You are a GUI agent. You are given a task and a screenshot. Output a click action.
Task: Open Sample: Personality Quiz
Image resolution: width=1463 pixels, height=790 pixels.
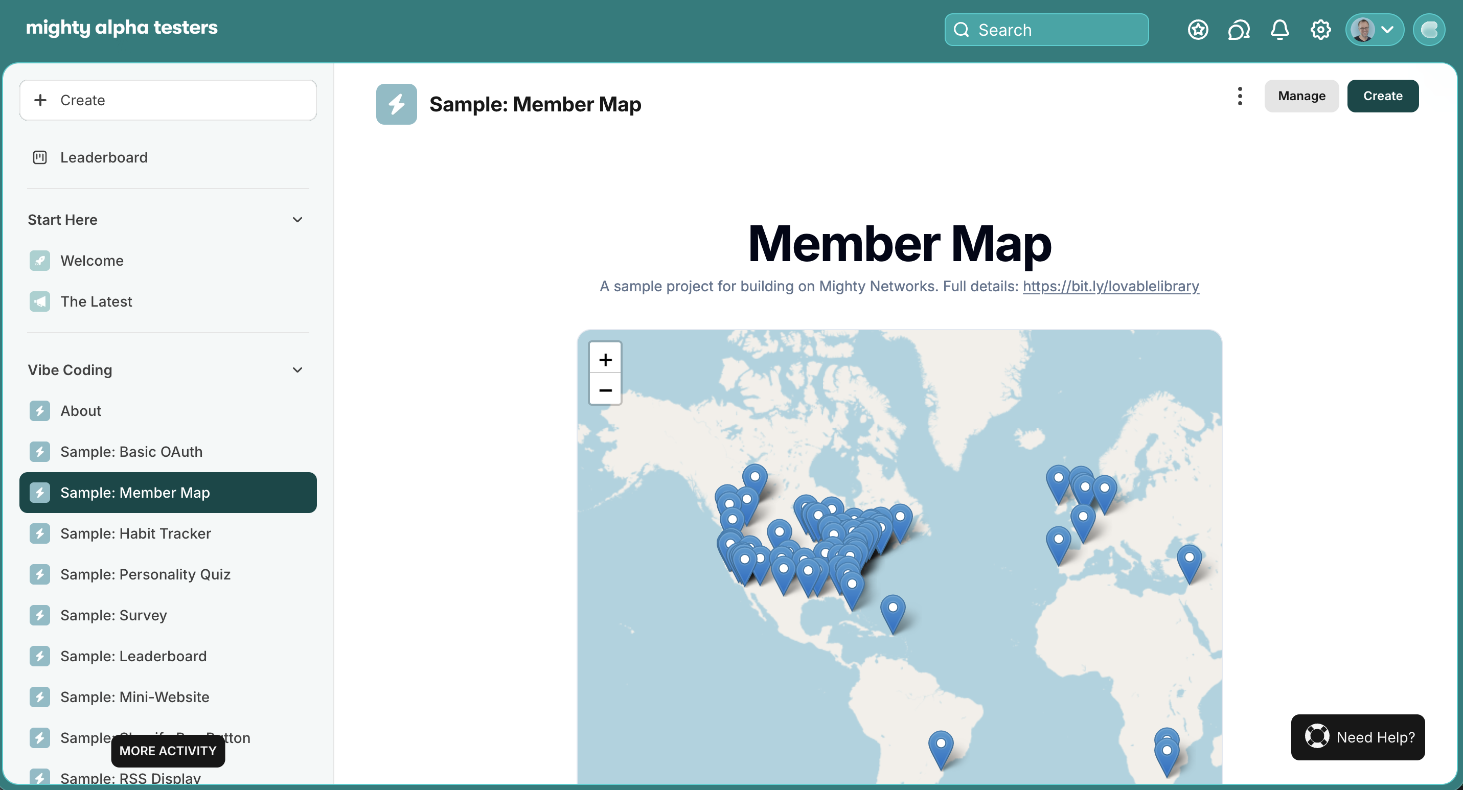(168, 574)
